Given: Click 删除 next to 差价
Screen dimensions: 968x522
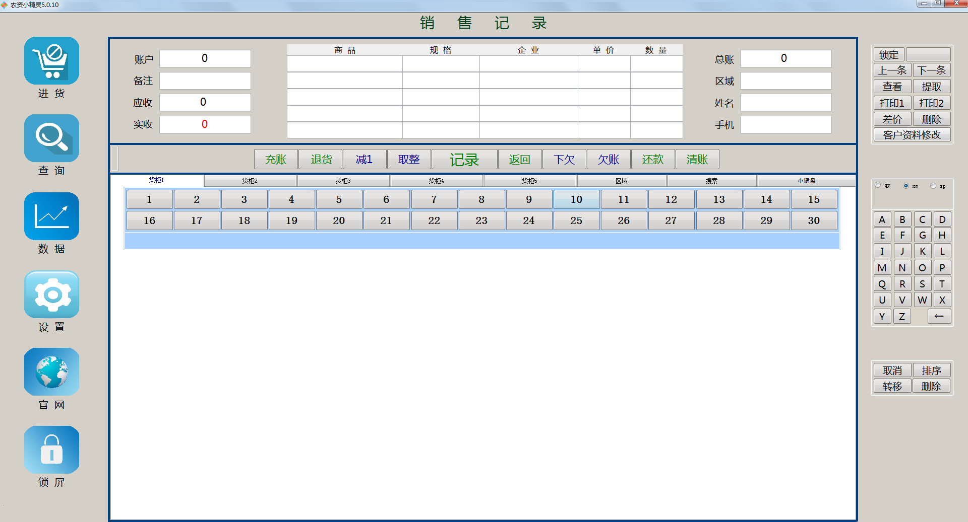Looking at the screenshot, I should tap(932, 119).
